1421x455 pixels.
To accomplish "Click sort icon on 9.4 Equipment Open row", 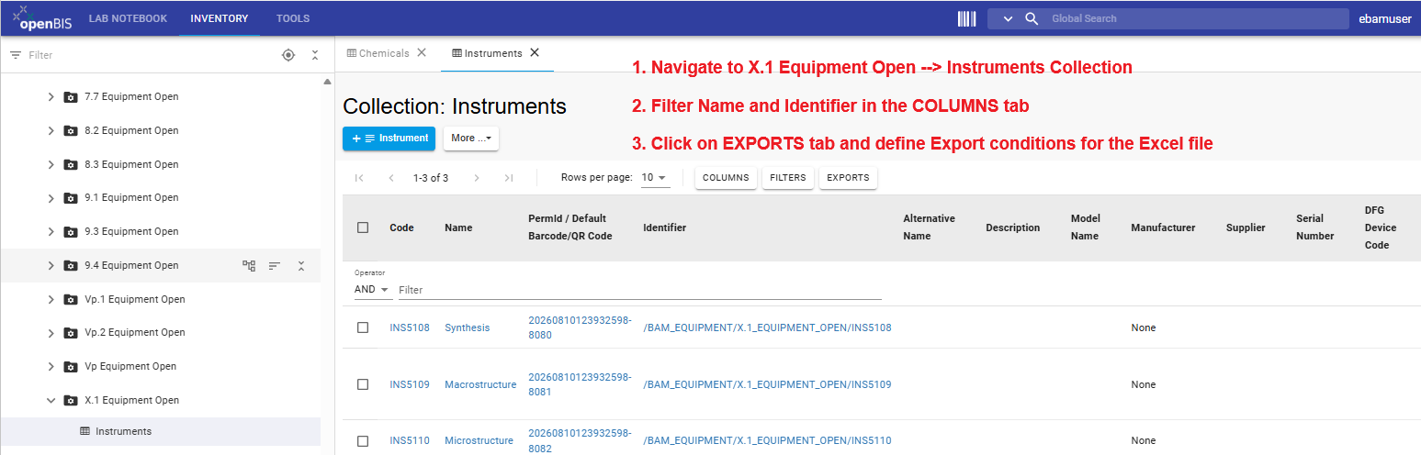I will pyautogui.click(x=275, y=265).
